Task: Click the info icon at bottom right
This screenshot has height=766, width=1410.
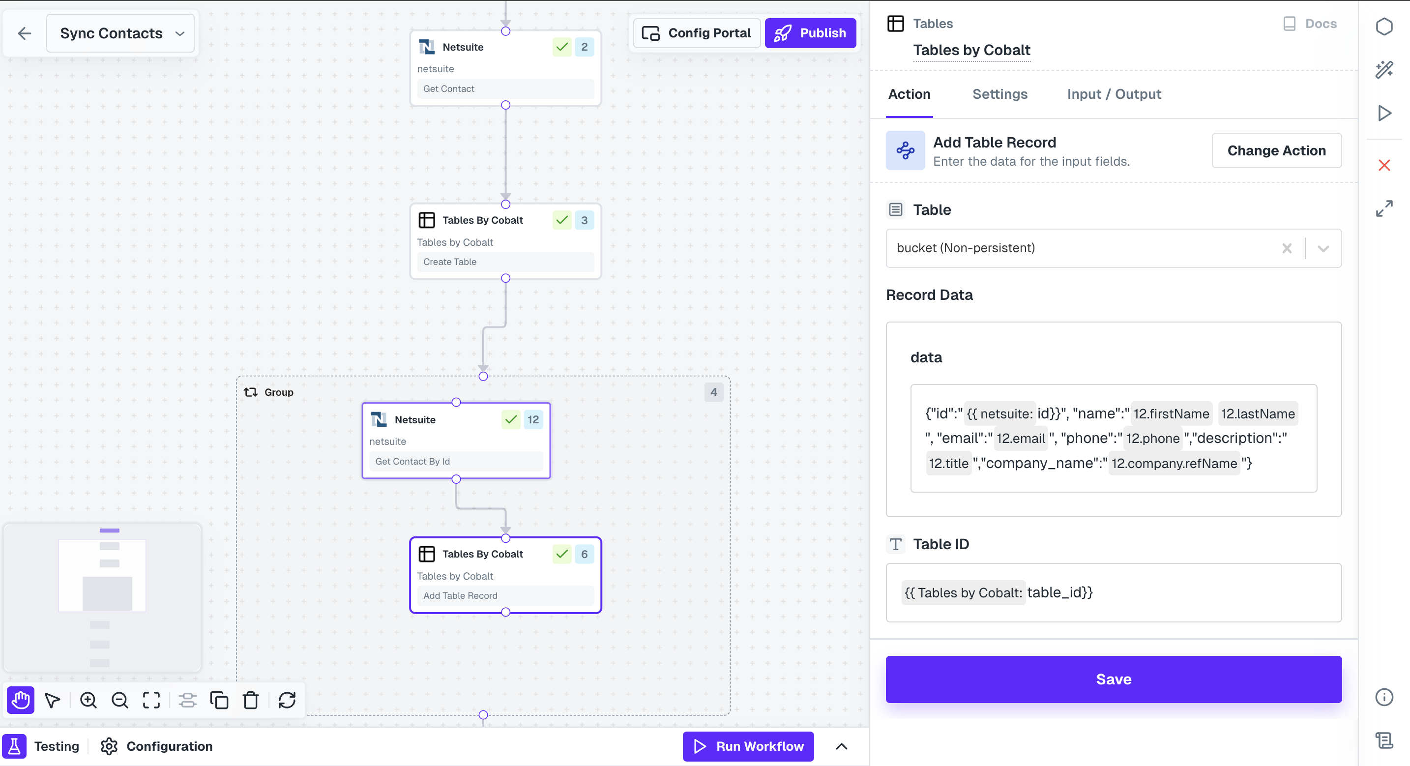Action: (1384, 697)
